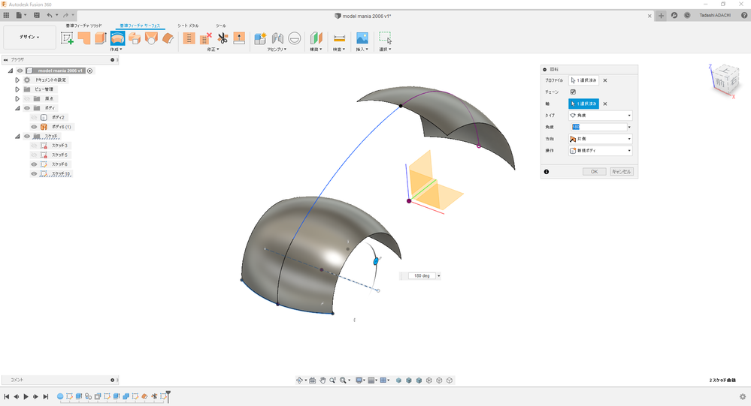The height and width of the screenshot is (406, 751).
Task: Clear the Axis selection with X
Action: coord(605,104)
